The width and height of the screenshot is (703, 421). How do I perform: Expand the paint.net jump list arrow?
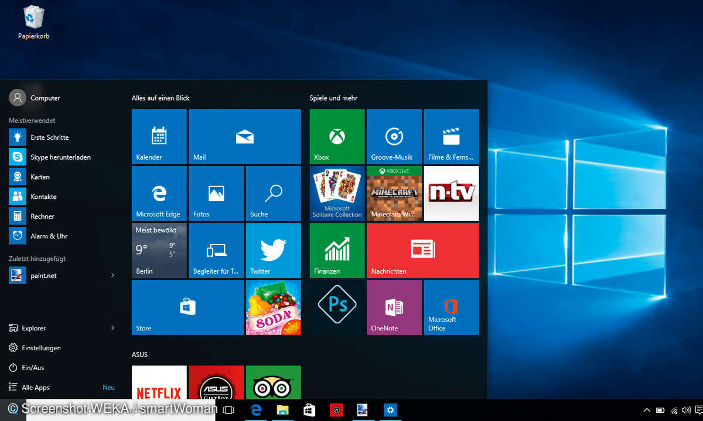click(112, 275)
